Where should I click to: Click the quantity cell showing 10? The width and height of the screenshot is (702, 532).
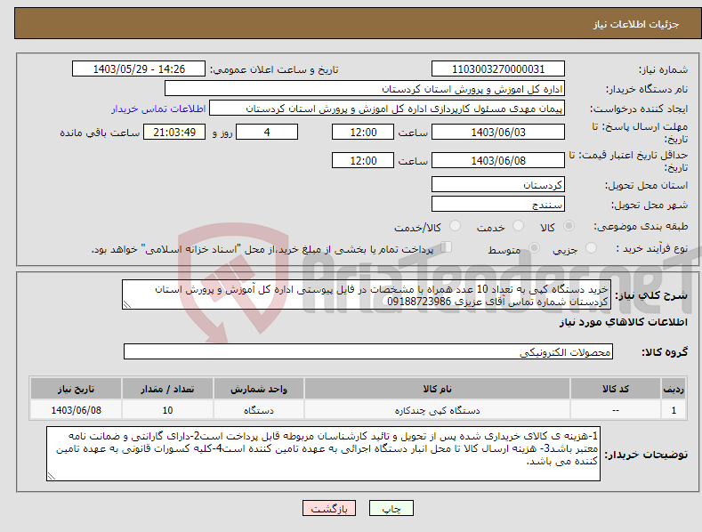pos(167,410)
